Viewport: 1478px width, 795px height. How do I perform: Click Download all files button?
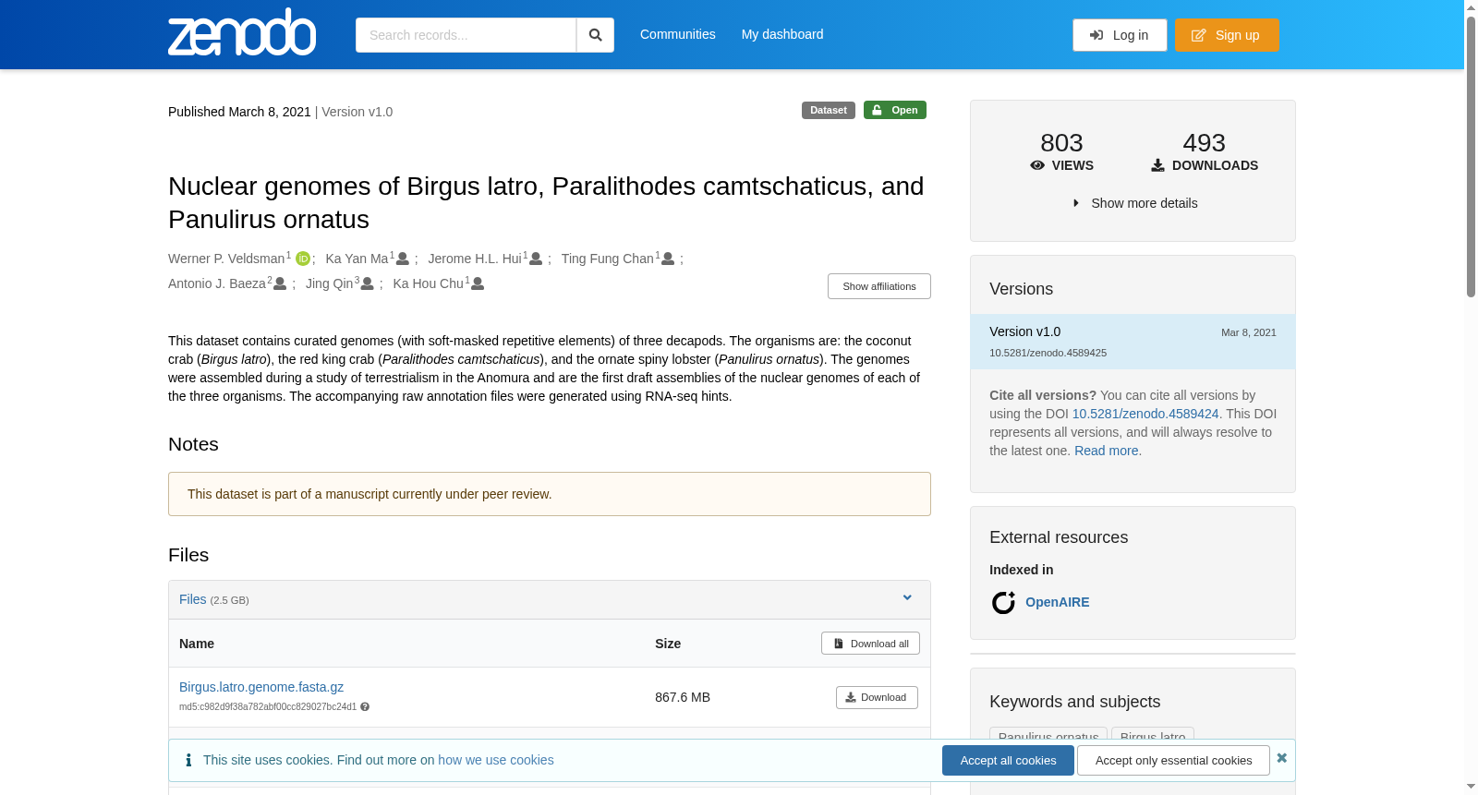pyautogui.click(x=870, y=644)
